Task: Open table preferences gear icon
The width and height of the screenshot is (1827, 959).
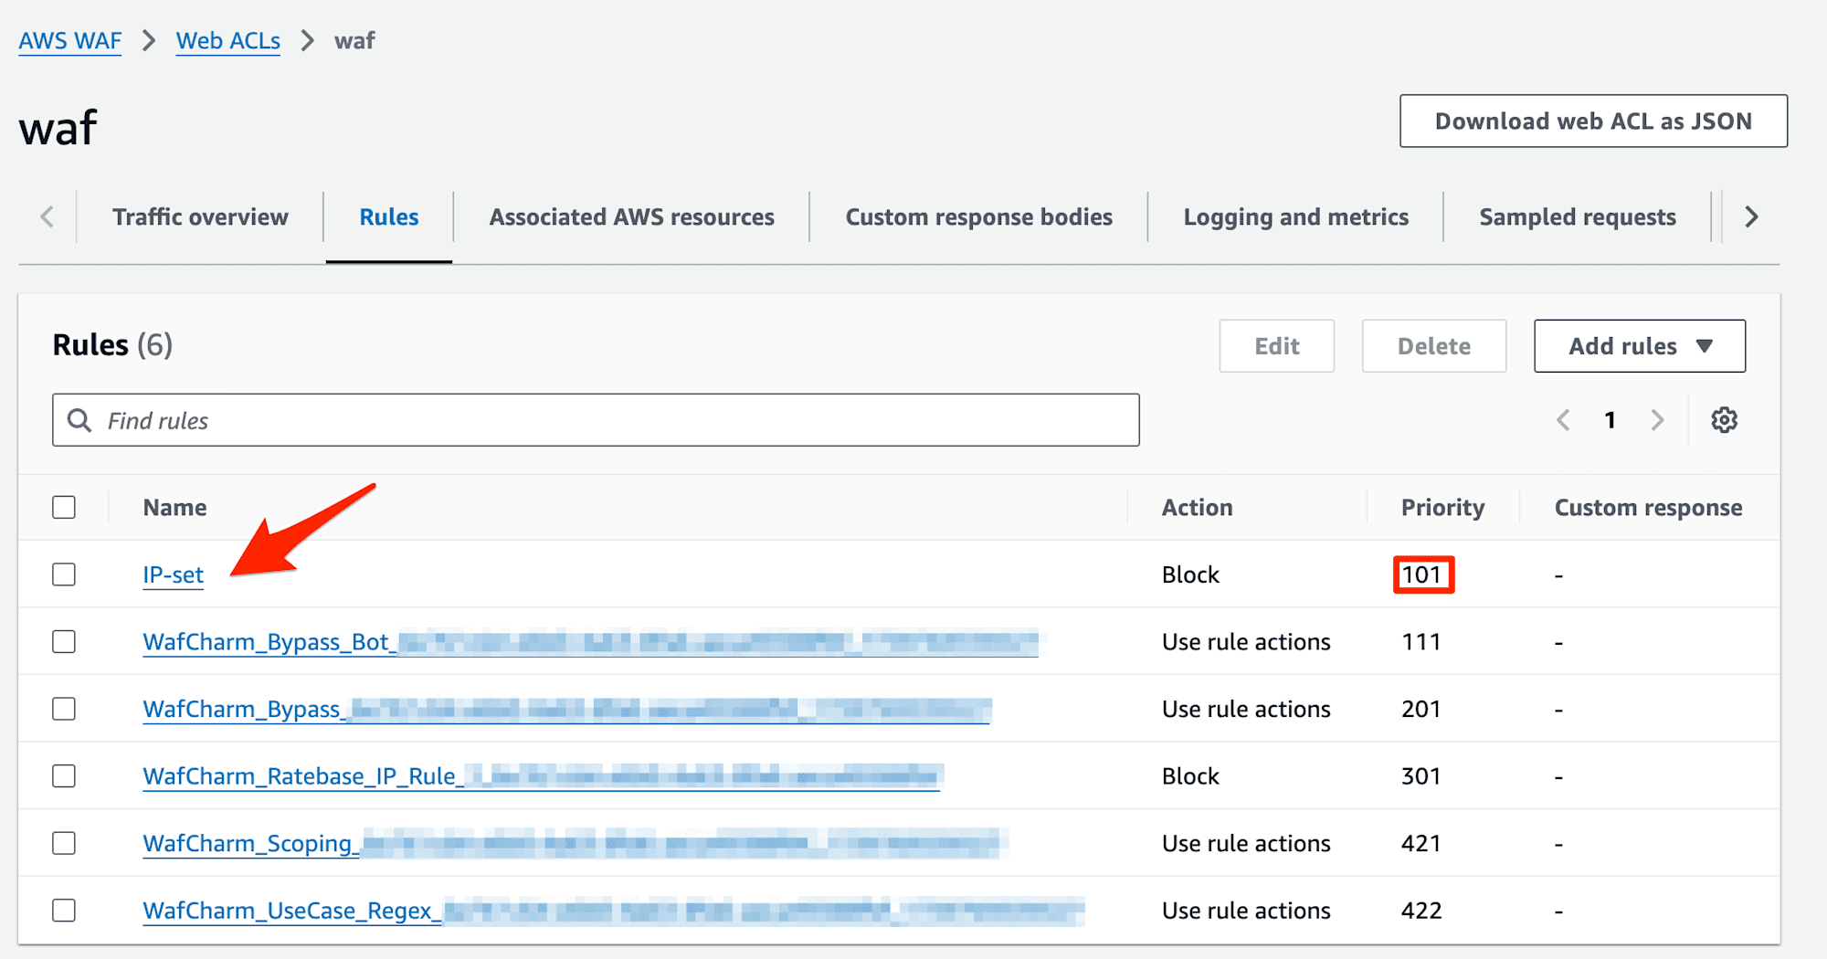Action: click(1724, 420)
